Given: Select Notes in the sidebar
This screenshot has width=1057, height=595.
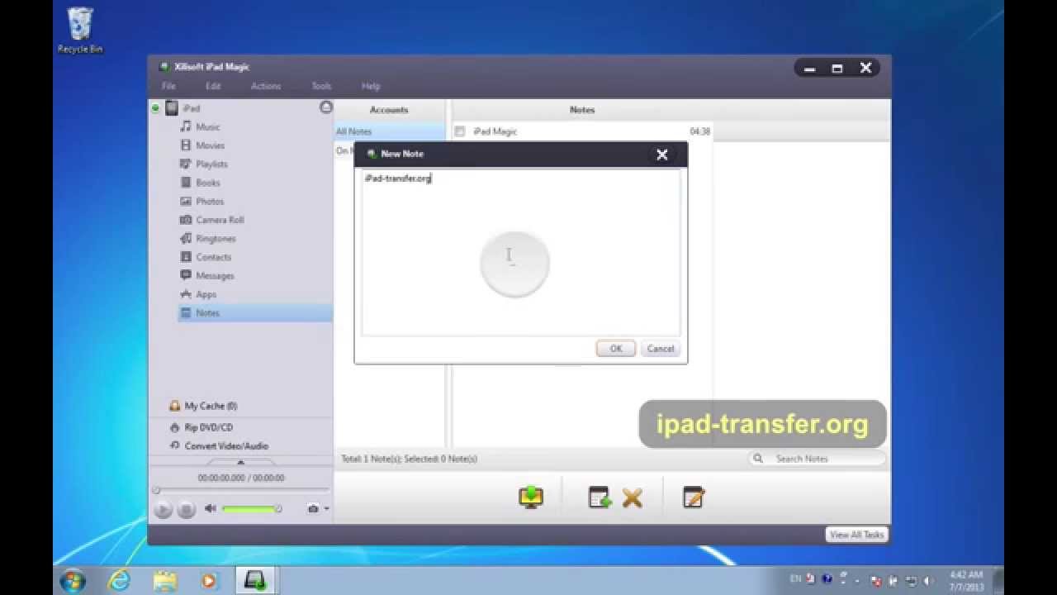Looking at the screenshot, I should click(255, 313).
